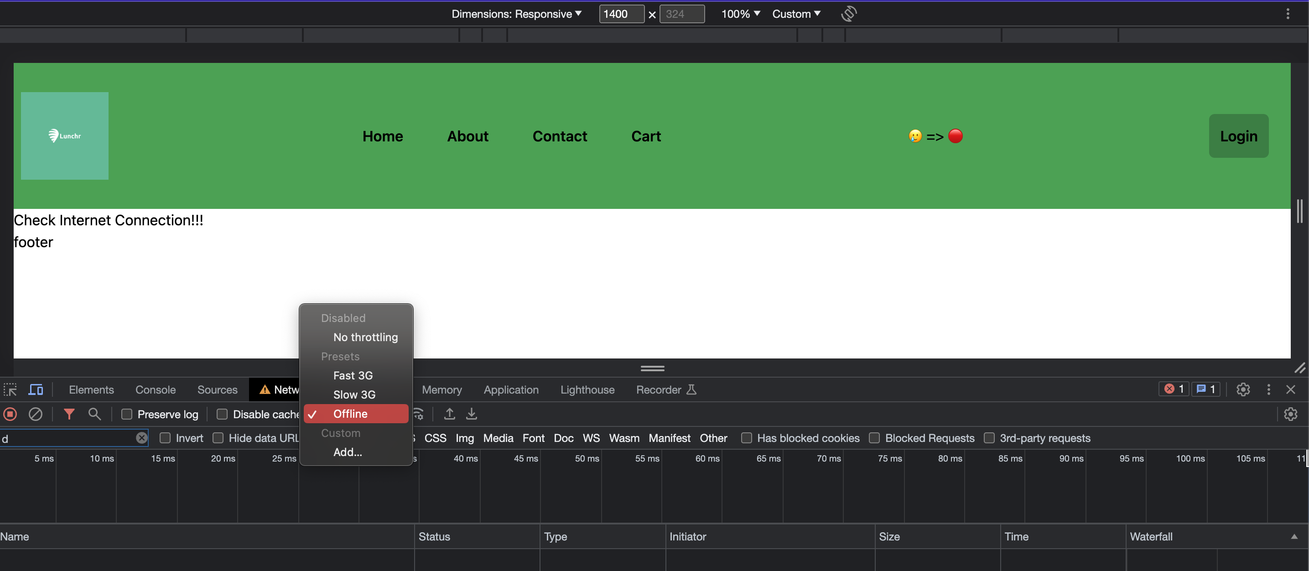Clear all network requests
Viewport: 1309px width, 571px height.
36,414
